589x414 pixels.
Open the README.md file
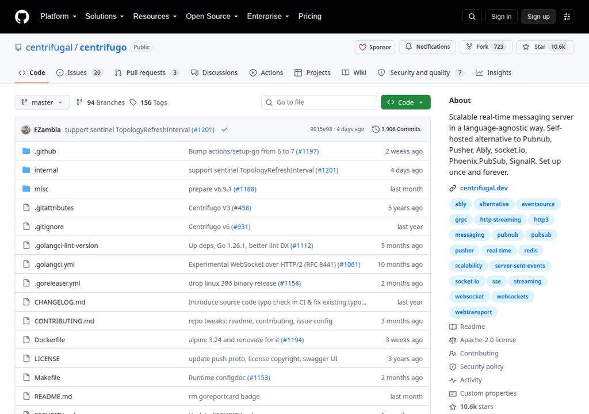click(x=53, y=396)
